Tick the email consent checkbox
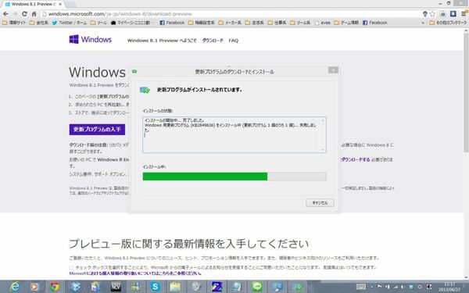This screenshot has height=293, width=469. [71, 267]
